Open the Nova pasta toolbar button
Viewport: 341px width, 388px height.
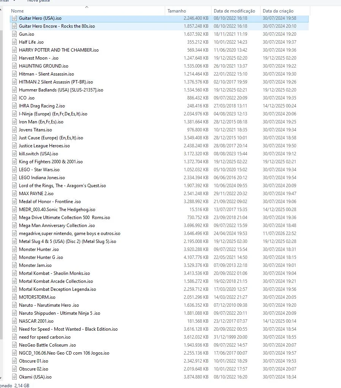click(x=38, y=1)
